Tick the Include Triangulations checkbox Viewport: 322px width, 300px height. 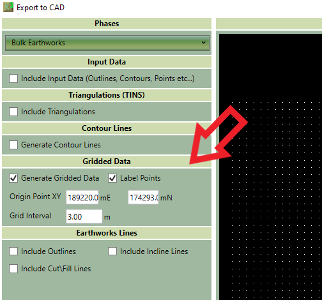[13, 112]
